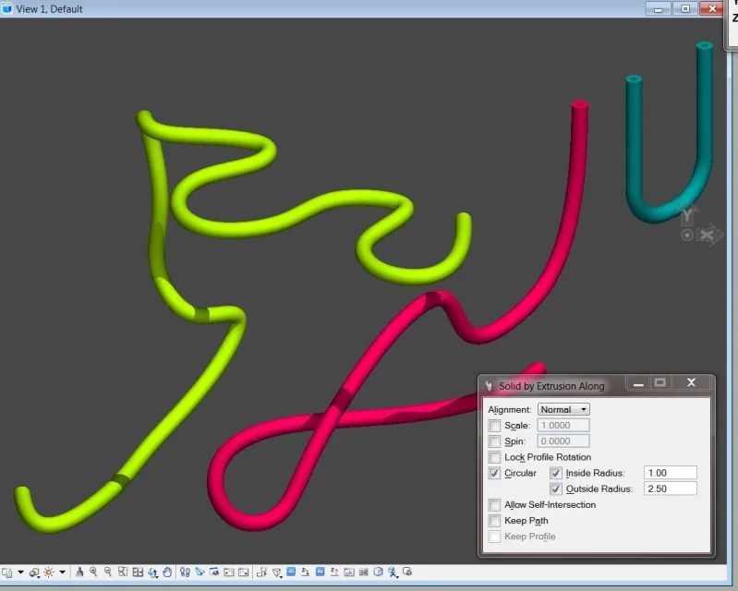
Task: Expand the arrow beside the View Attributes icon
Action: point(20,573)
